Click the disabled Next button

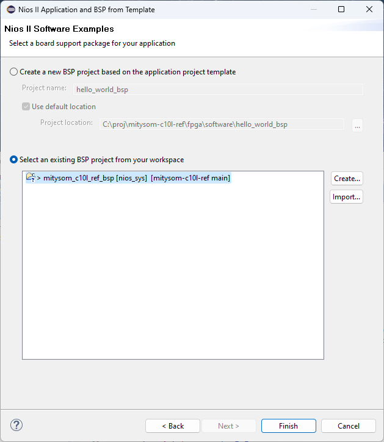pyautogui.click(x=229, y=426)
